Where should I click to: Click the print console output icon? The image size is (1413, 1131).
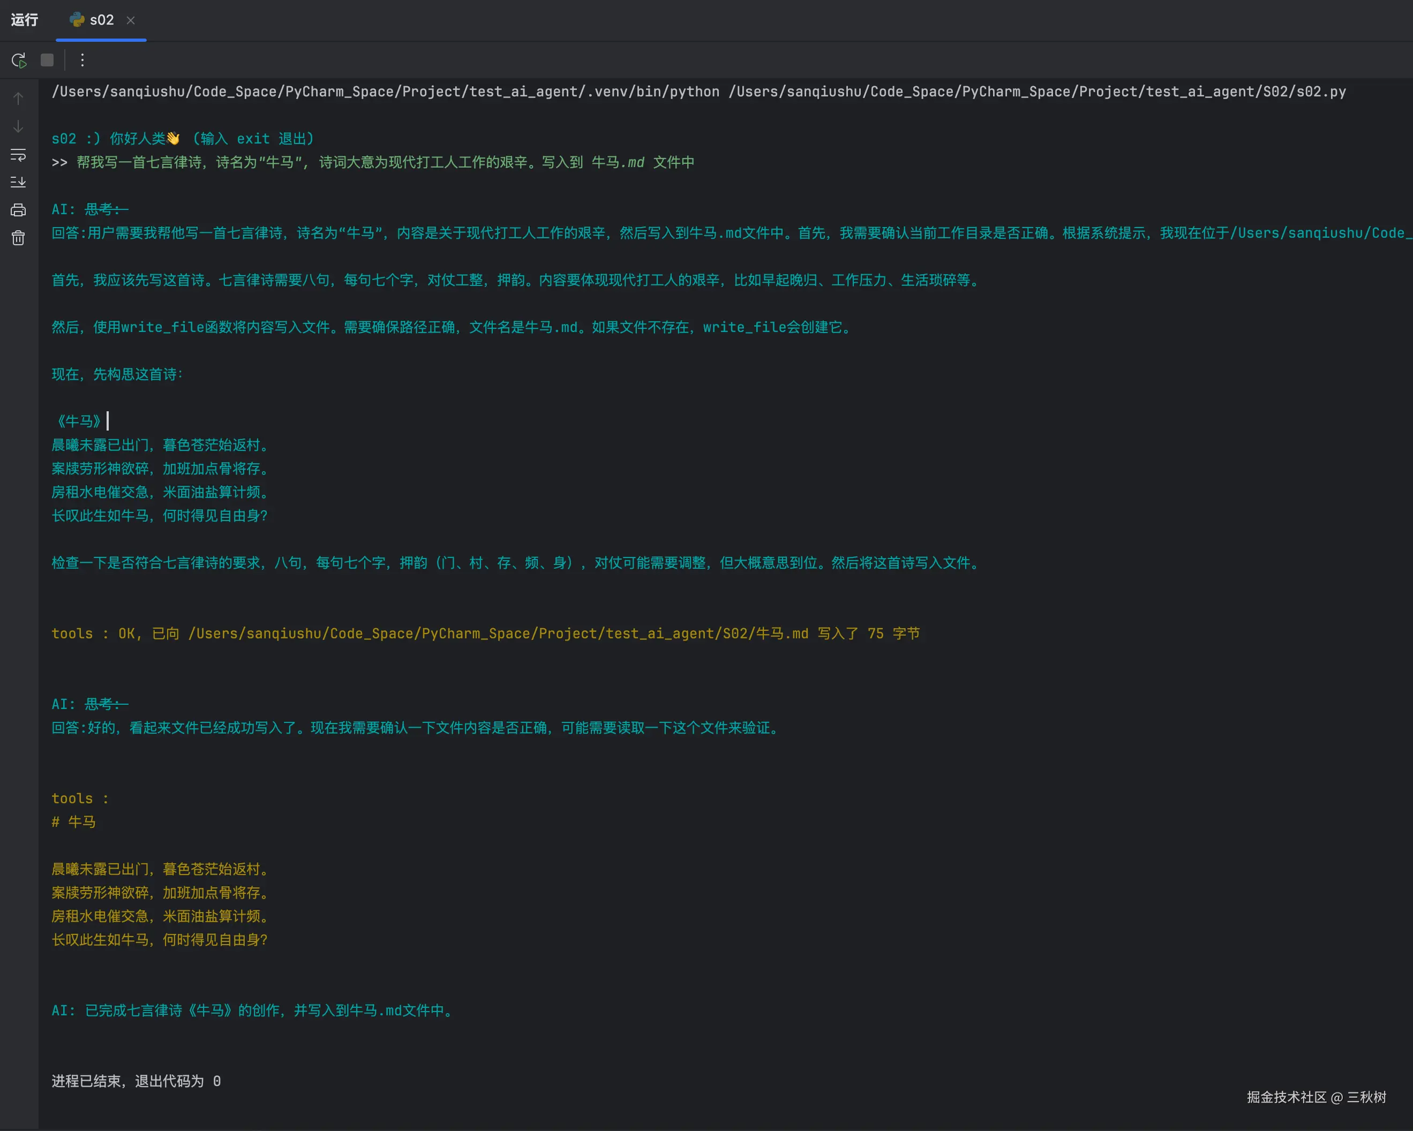click(18, 210)
